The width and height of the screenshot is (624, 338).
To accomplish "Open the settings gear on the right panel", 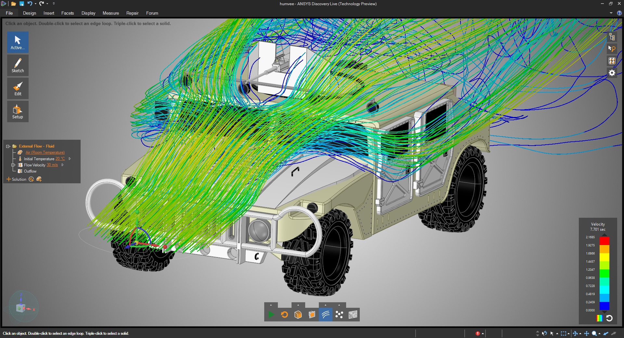I will (612, 73).
